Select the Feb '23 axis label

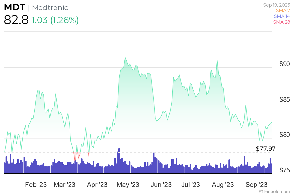[36, 184]
